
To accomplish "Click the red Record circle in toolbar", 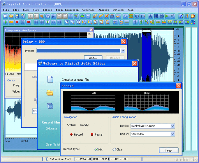I will [17, 22].
